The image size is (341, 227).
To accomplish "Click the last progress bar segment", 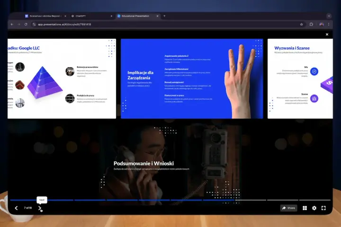I will [x=315, y=200].
